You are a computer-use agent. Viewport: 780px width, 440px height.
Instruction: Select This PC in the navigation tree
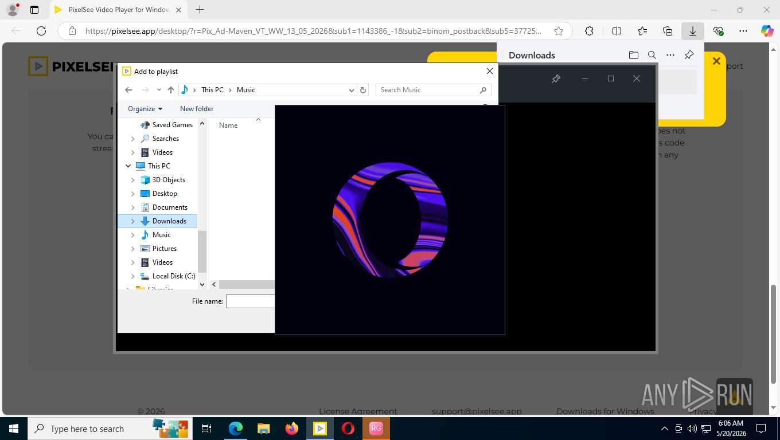click(153, 166)
